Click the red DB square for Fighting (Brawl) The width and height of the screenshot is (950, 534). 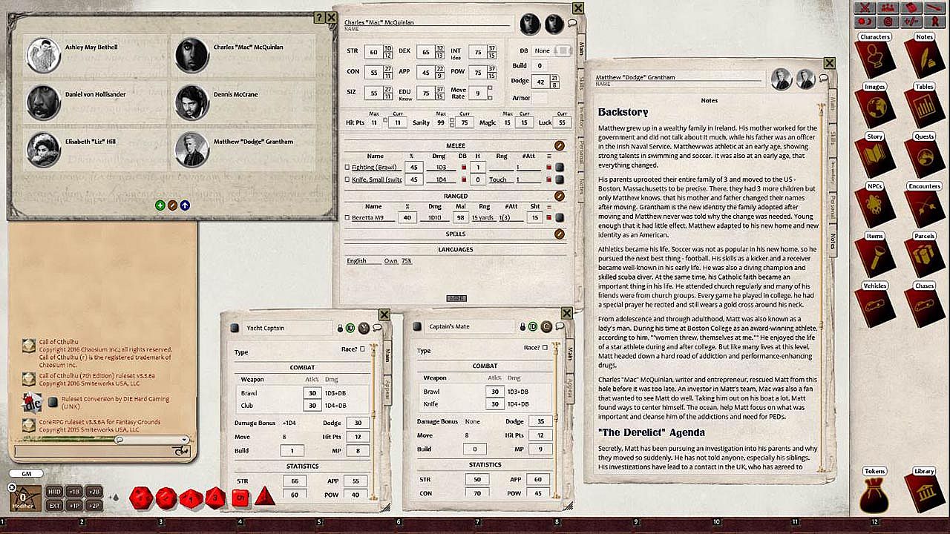[x=464, y=168]
